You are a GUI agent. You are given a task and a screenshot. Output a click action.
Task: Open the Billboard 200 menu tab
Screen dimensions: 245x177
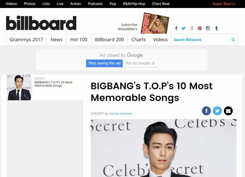pos(109,39)
